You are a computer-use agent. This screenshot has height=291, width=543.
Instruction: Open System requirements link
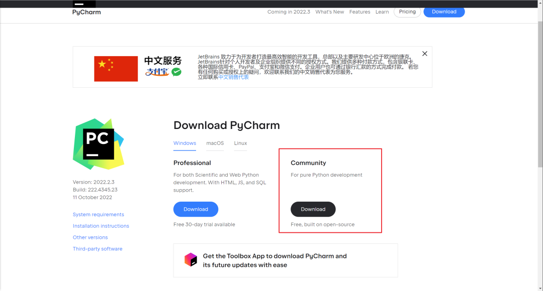click(99, 215)
